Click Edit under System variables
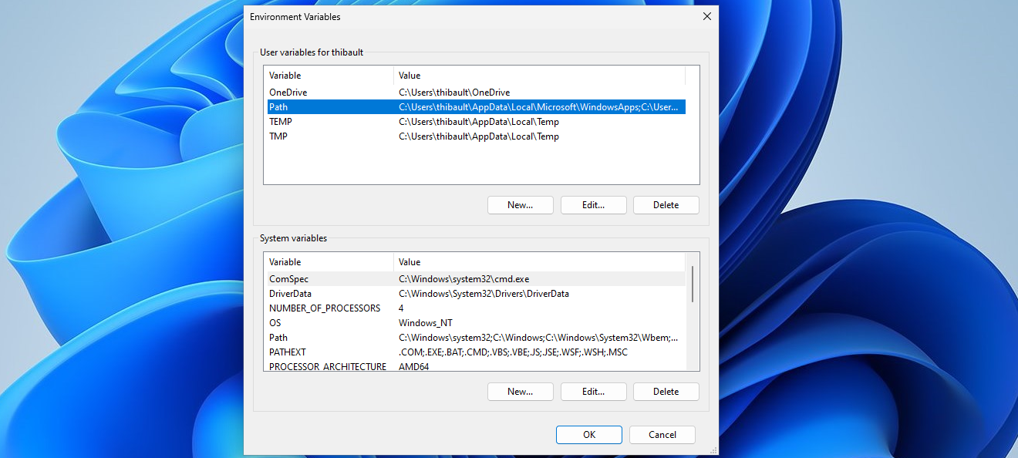This screenshot has width=1018, height=458. (593, 392)
